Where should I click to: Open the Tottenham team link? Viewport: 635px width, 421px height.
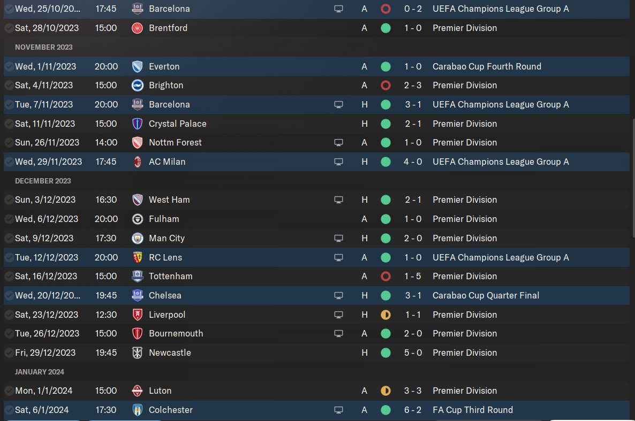tap(170, 277)
